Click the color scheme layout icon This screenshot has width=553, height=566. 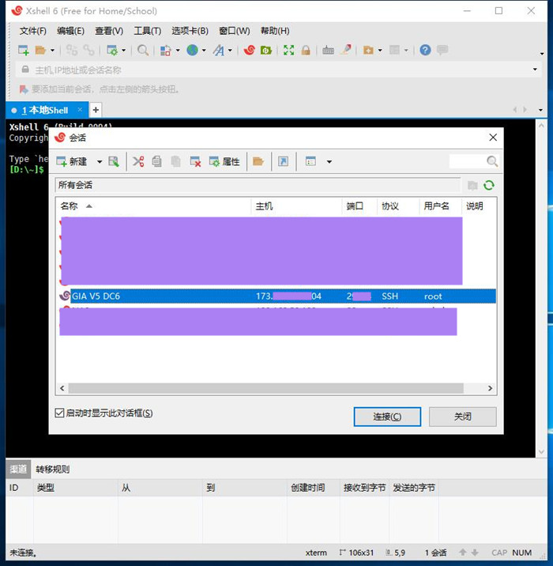(165, 50)
